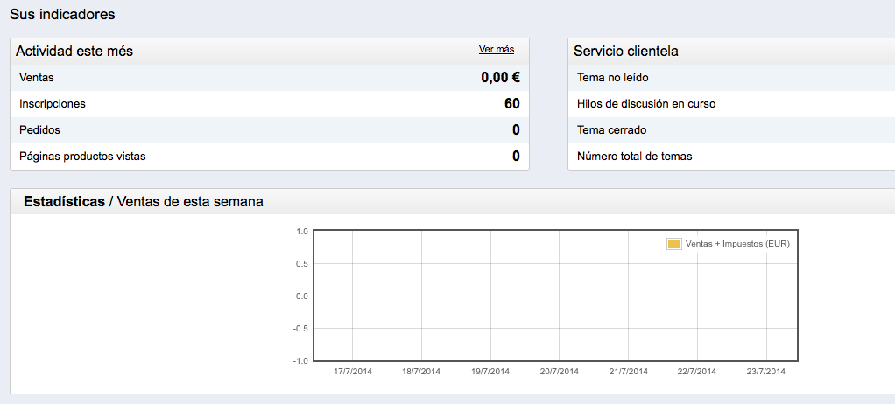The image size is (895, 404).
Task: Select the 'Inscripciones' row label
Action: point(52,104)
